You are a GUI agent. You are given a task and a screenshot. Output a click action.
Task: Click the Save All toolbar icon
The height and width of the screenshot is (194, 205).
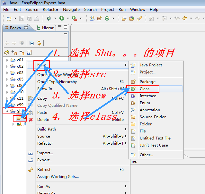point(29,18)
